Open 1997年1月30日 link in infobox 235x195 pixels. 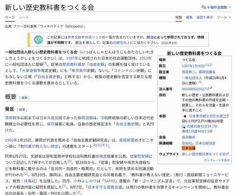click(x=193, y=66)
